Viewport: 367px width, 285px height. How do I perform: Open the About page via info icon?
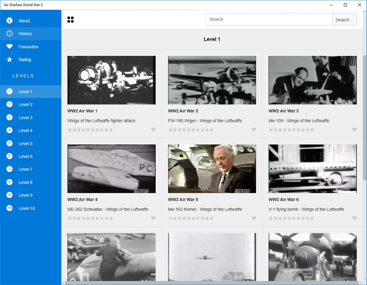coord(9,21)
